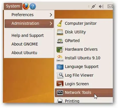Expand the Preferences submenu arrow

(51, 15)
